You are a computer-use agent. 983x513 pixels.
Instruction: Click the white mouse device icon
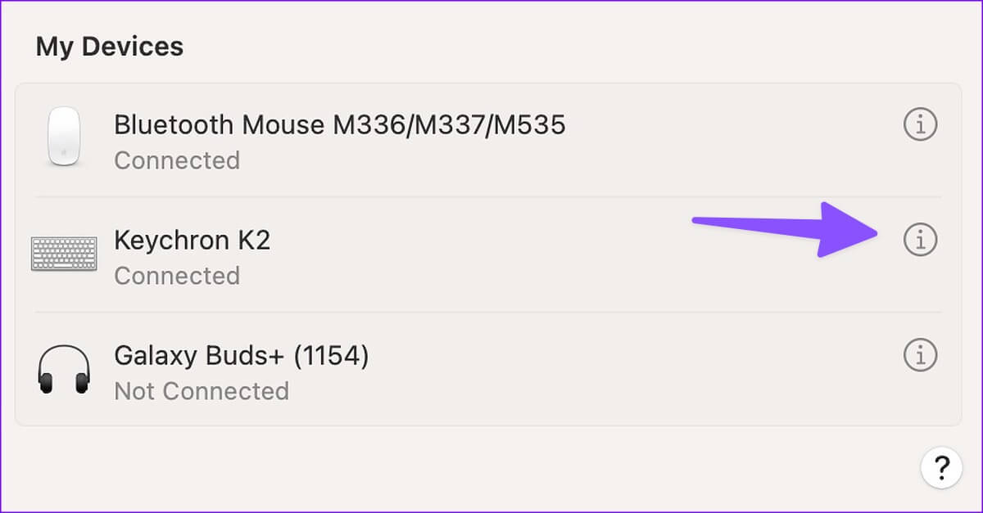[63, 137]
